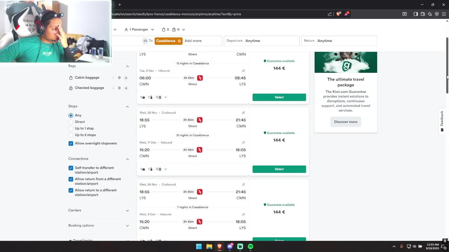Collapse the Bags filter section
The width and height of the screenshot is (449, 252).
pyautogui.click(x=127, y=66)
